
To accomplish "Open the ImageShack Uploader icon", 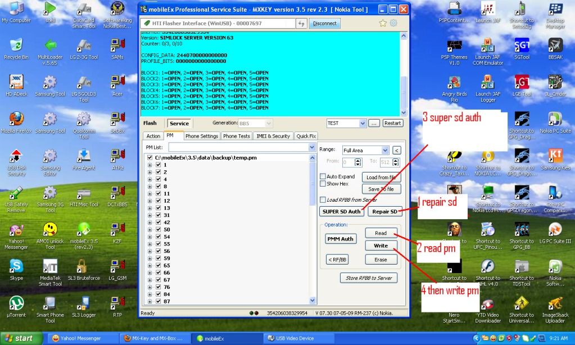I will point(555,310).
